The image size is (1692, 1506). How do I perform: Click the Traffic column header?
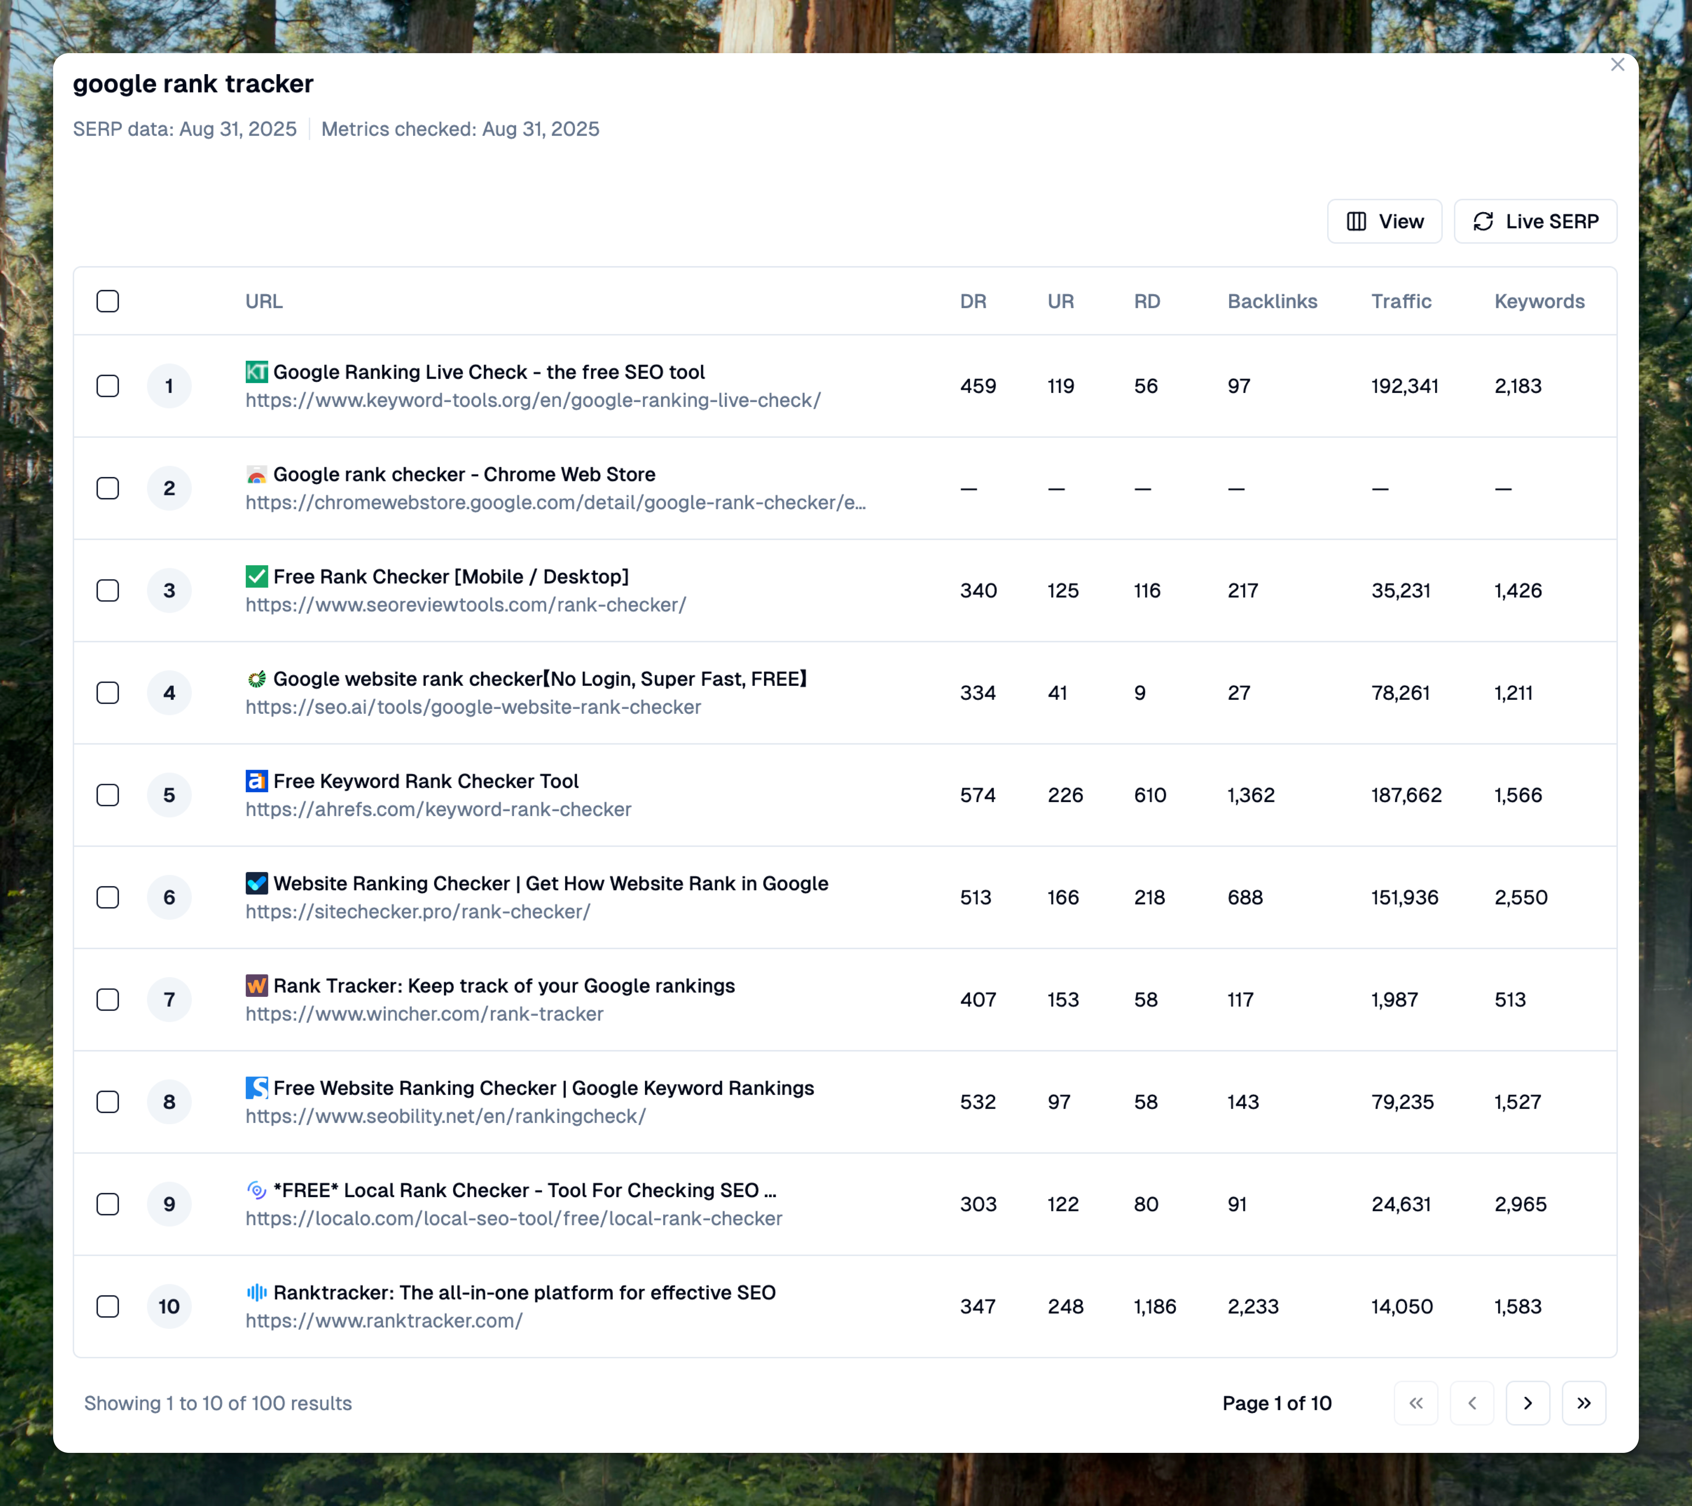(1401, 301)
